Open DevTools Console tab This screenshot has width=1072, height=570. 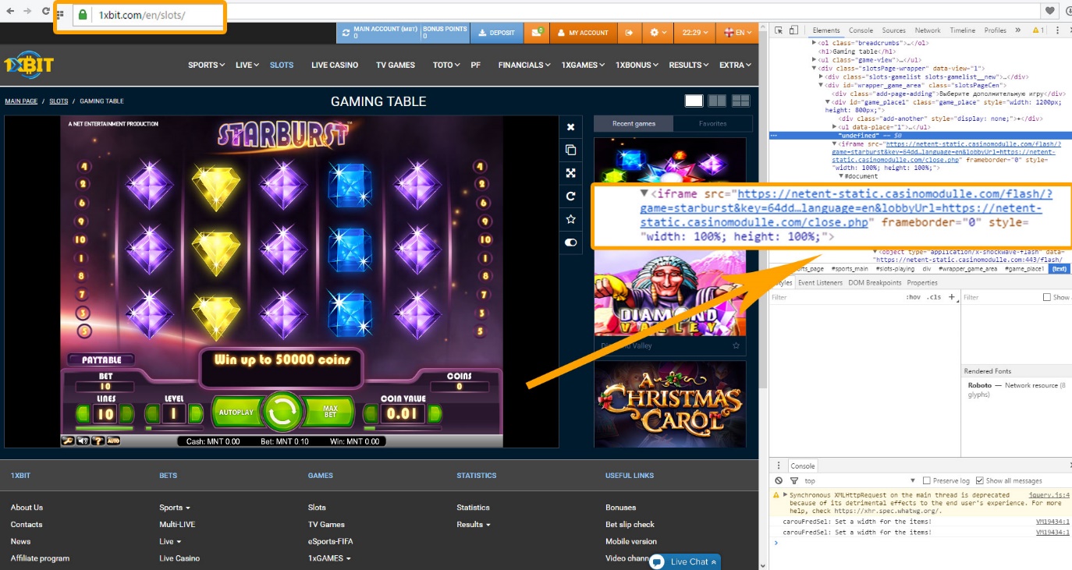click(x=861, y=30)
